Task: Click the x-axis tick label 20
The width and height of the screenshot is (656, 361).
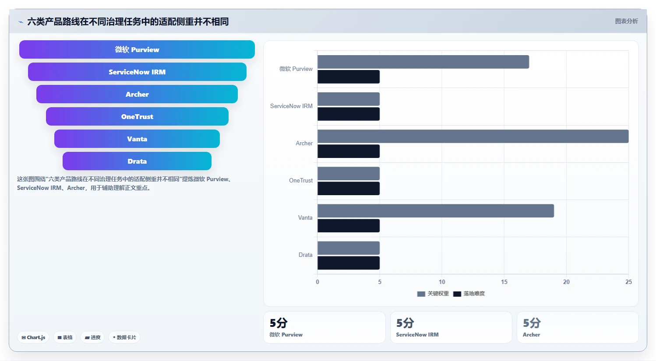Action: click(566, 282)
